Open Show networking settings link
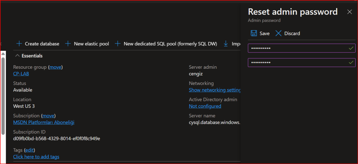Viewport: 358px width, 164px height. coord(215,90)
